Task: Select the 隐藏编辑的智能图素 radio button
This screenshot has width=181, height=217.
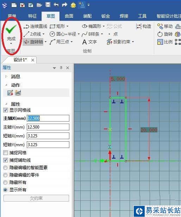Action: pos(5,168)
